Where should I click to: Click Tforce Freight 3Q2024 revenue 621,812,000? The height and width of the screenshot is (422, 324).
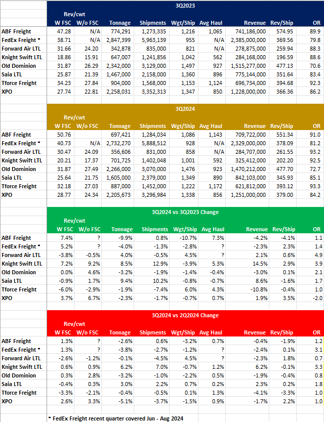[x=250, y=186]
